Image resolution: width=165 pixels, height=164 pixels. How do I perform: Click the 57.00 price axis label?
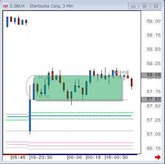click(154, 134)
